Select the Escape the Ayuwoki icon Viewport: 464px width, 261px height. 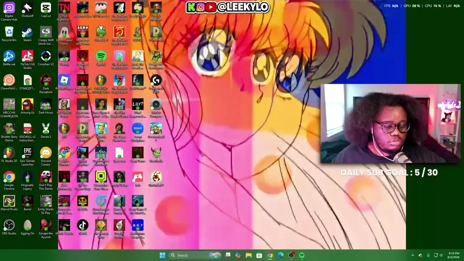point(46,229)
